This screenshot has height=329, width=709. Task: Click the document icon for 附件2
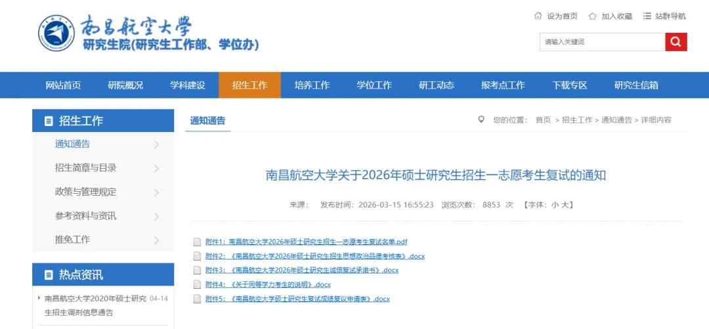[x=197, y=256]
